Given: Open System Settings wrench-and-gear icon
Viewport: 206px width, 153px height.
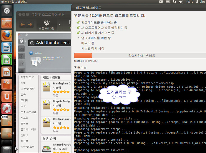Looking at the screenshot, I should coord(7,108).
